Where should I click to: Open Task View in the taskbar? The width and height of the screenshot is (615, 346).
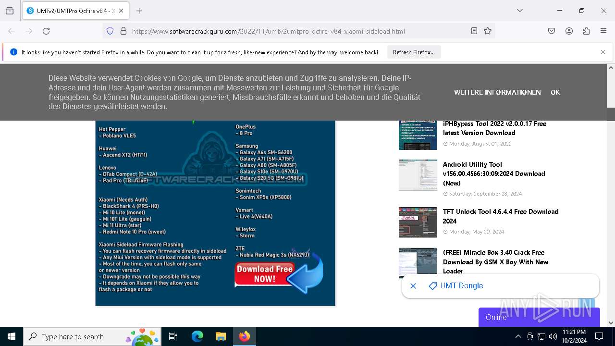point(173,336)
